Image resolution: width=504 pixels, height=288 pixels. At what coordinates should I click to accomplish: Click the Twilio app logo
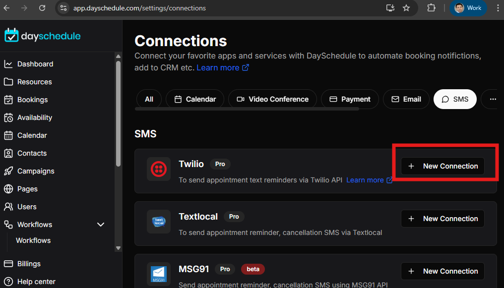[159, 169]
